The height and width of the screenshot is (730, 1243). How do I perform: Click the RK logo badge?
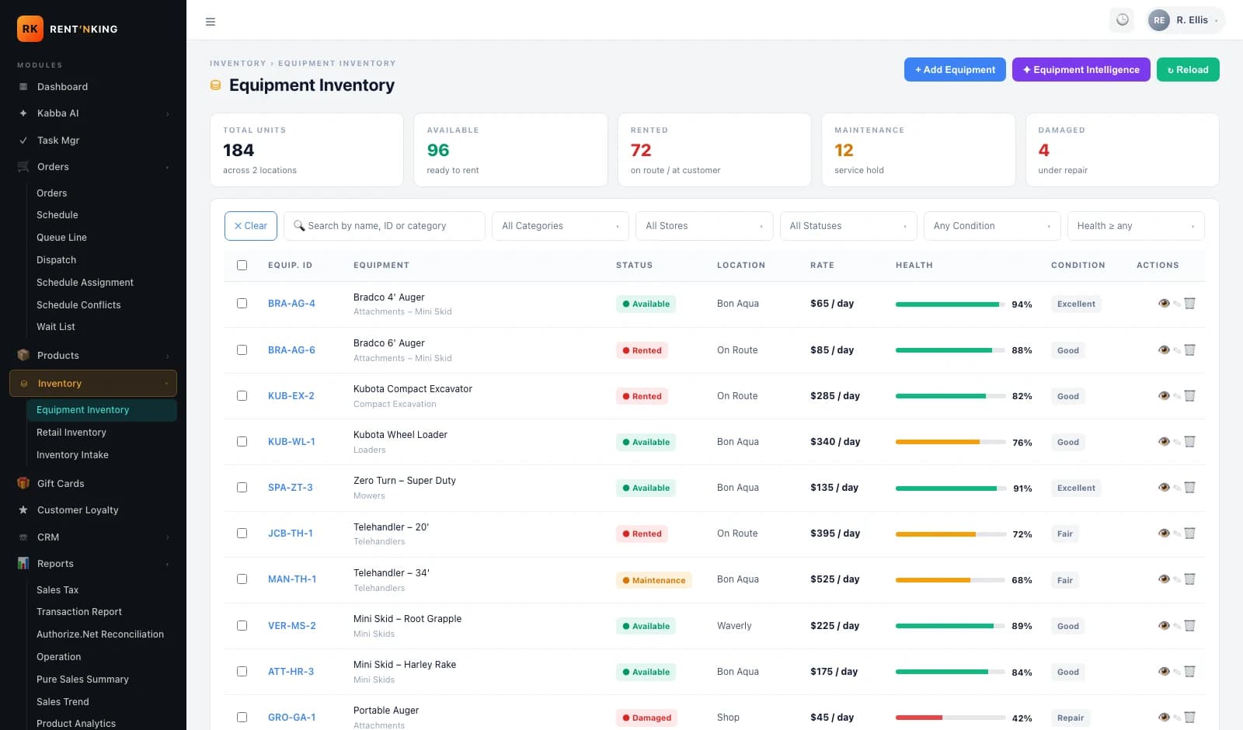tap(30, 29)
